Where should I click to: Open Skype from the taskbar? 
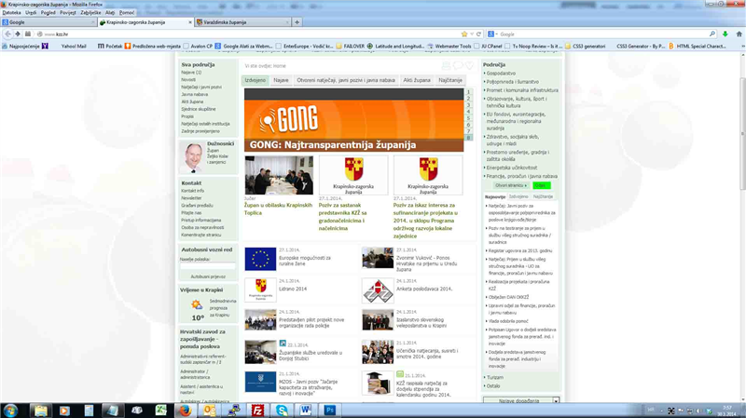tap(281, 409)
